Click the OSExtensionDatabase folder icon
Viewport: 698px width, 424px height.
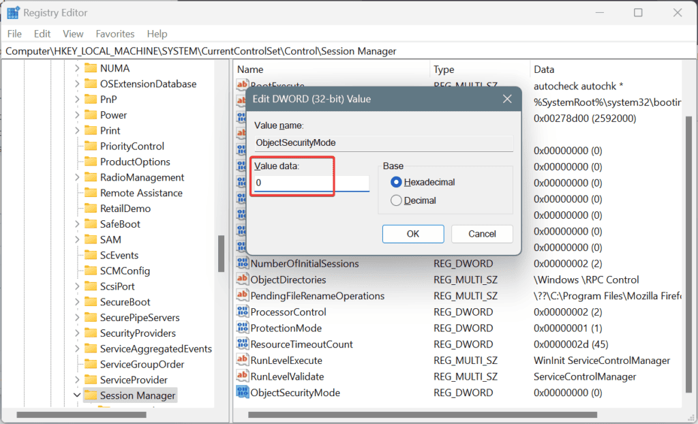click(91, 84)
